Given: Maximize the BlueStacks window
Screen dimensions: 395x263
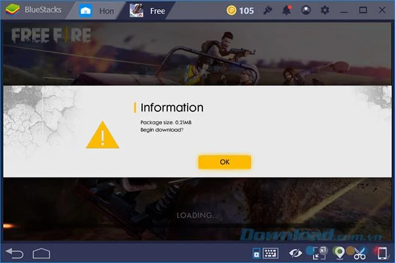Looking at the screenshot, I should tap(363, 10).
